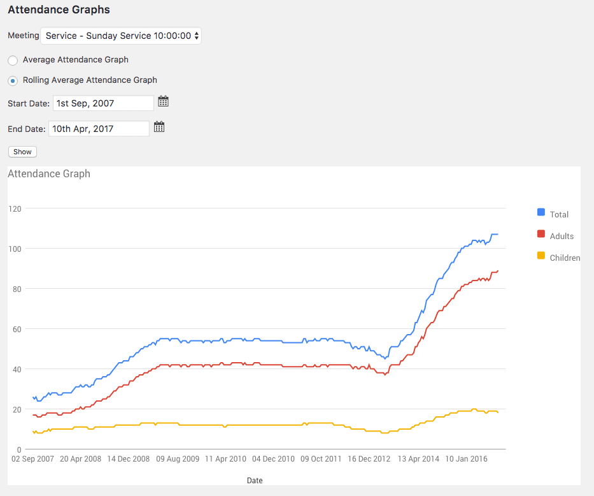Open the Start Date calendar picker icon

[164, 101]
